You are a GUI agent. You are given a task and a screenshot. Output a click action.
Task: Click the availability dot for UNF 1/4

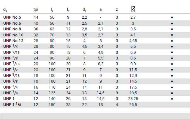(172, 47)
